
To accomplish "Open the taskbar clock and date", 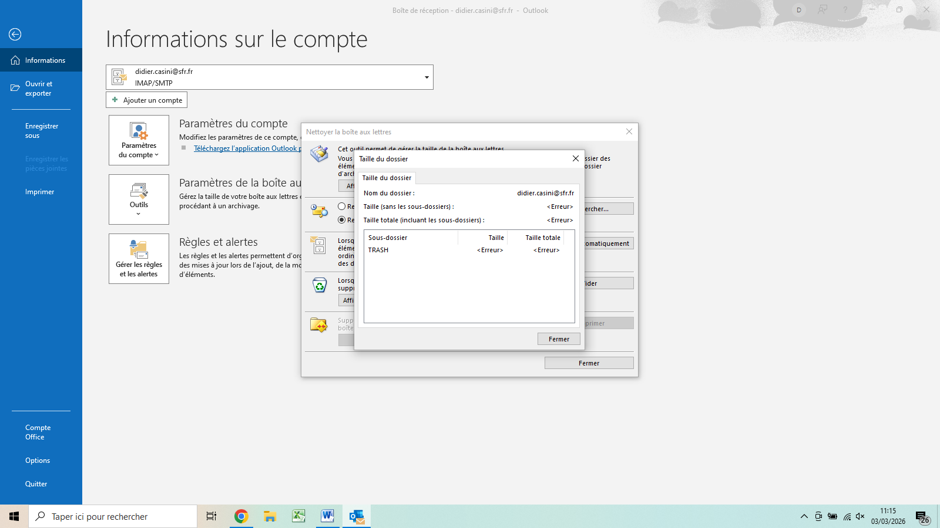I will coord(888,516).
